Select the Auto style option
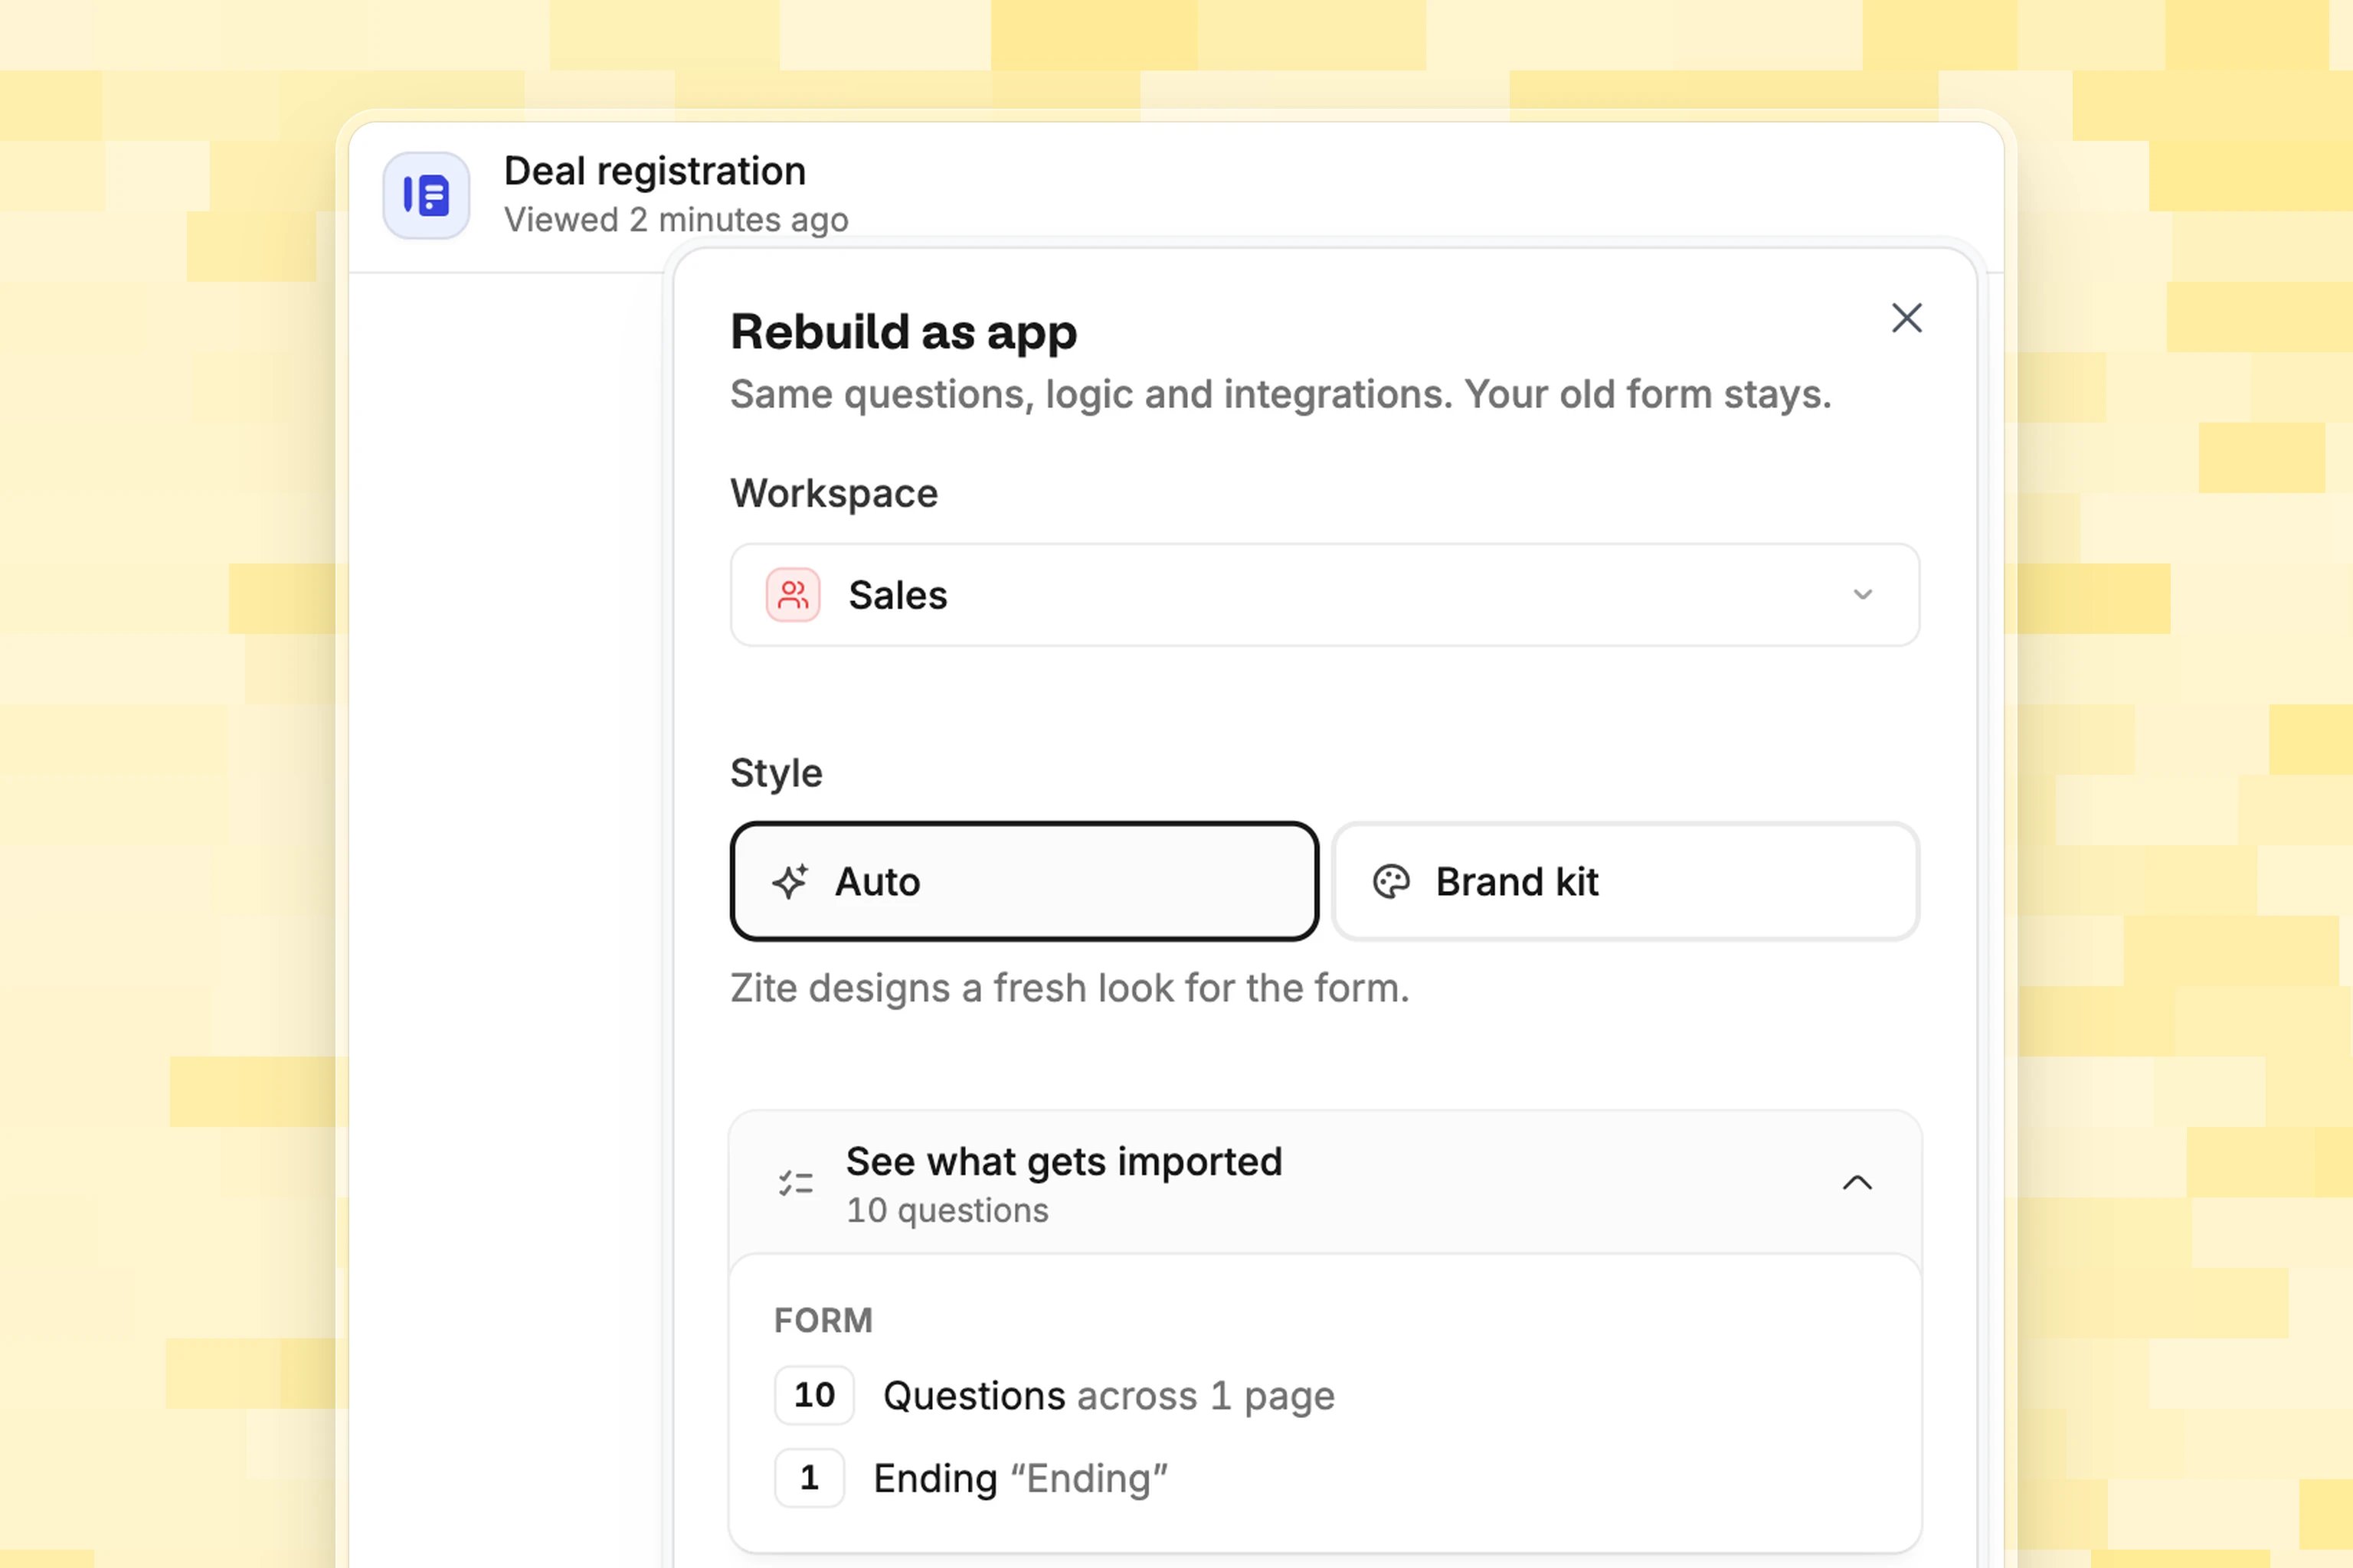The width and height of the screenshot is (2353, 1568). point(1024,881)
